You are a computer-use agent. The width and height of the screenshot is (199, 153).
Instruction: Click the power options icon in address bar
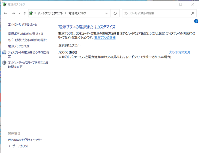pyautogui.click(x=31, y=13)
